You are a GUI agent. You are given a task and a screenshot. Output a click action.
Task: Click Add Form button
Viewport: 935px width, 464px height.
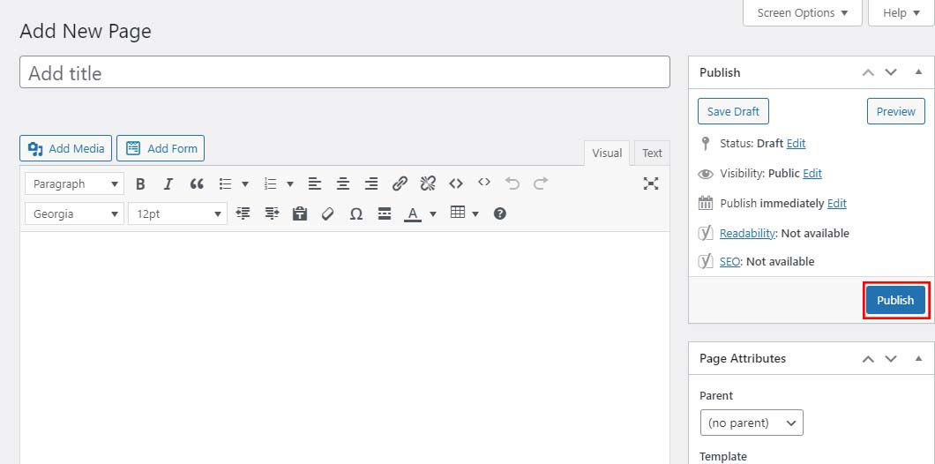point(161,148)
